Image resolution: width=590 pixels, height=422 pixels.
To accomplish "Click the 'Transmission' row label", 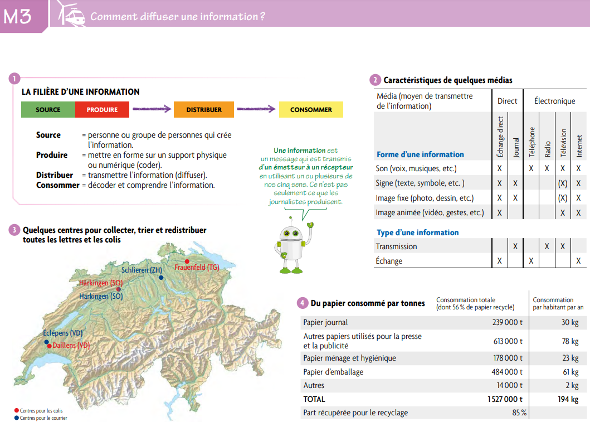I will click(396, 246).
